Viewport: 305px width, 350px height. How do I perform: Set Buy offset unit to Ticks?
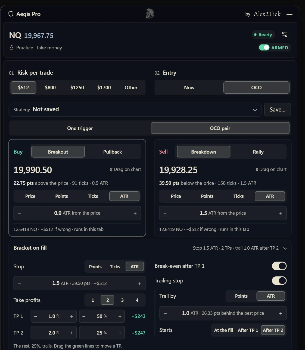[93, 196]
